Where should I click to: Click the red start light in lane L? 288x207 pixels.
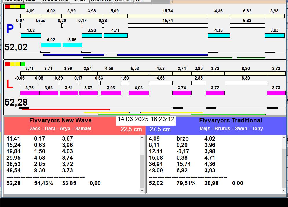pos(8,64)
